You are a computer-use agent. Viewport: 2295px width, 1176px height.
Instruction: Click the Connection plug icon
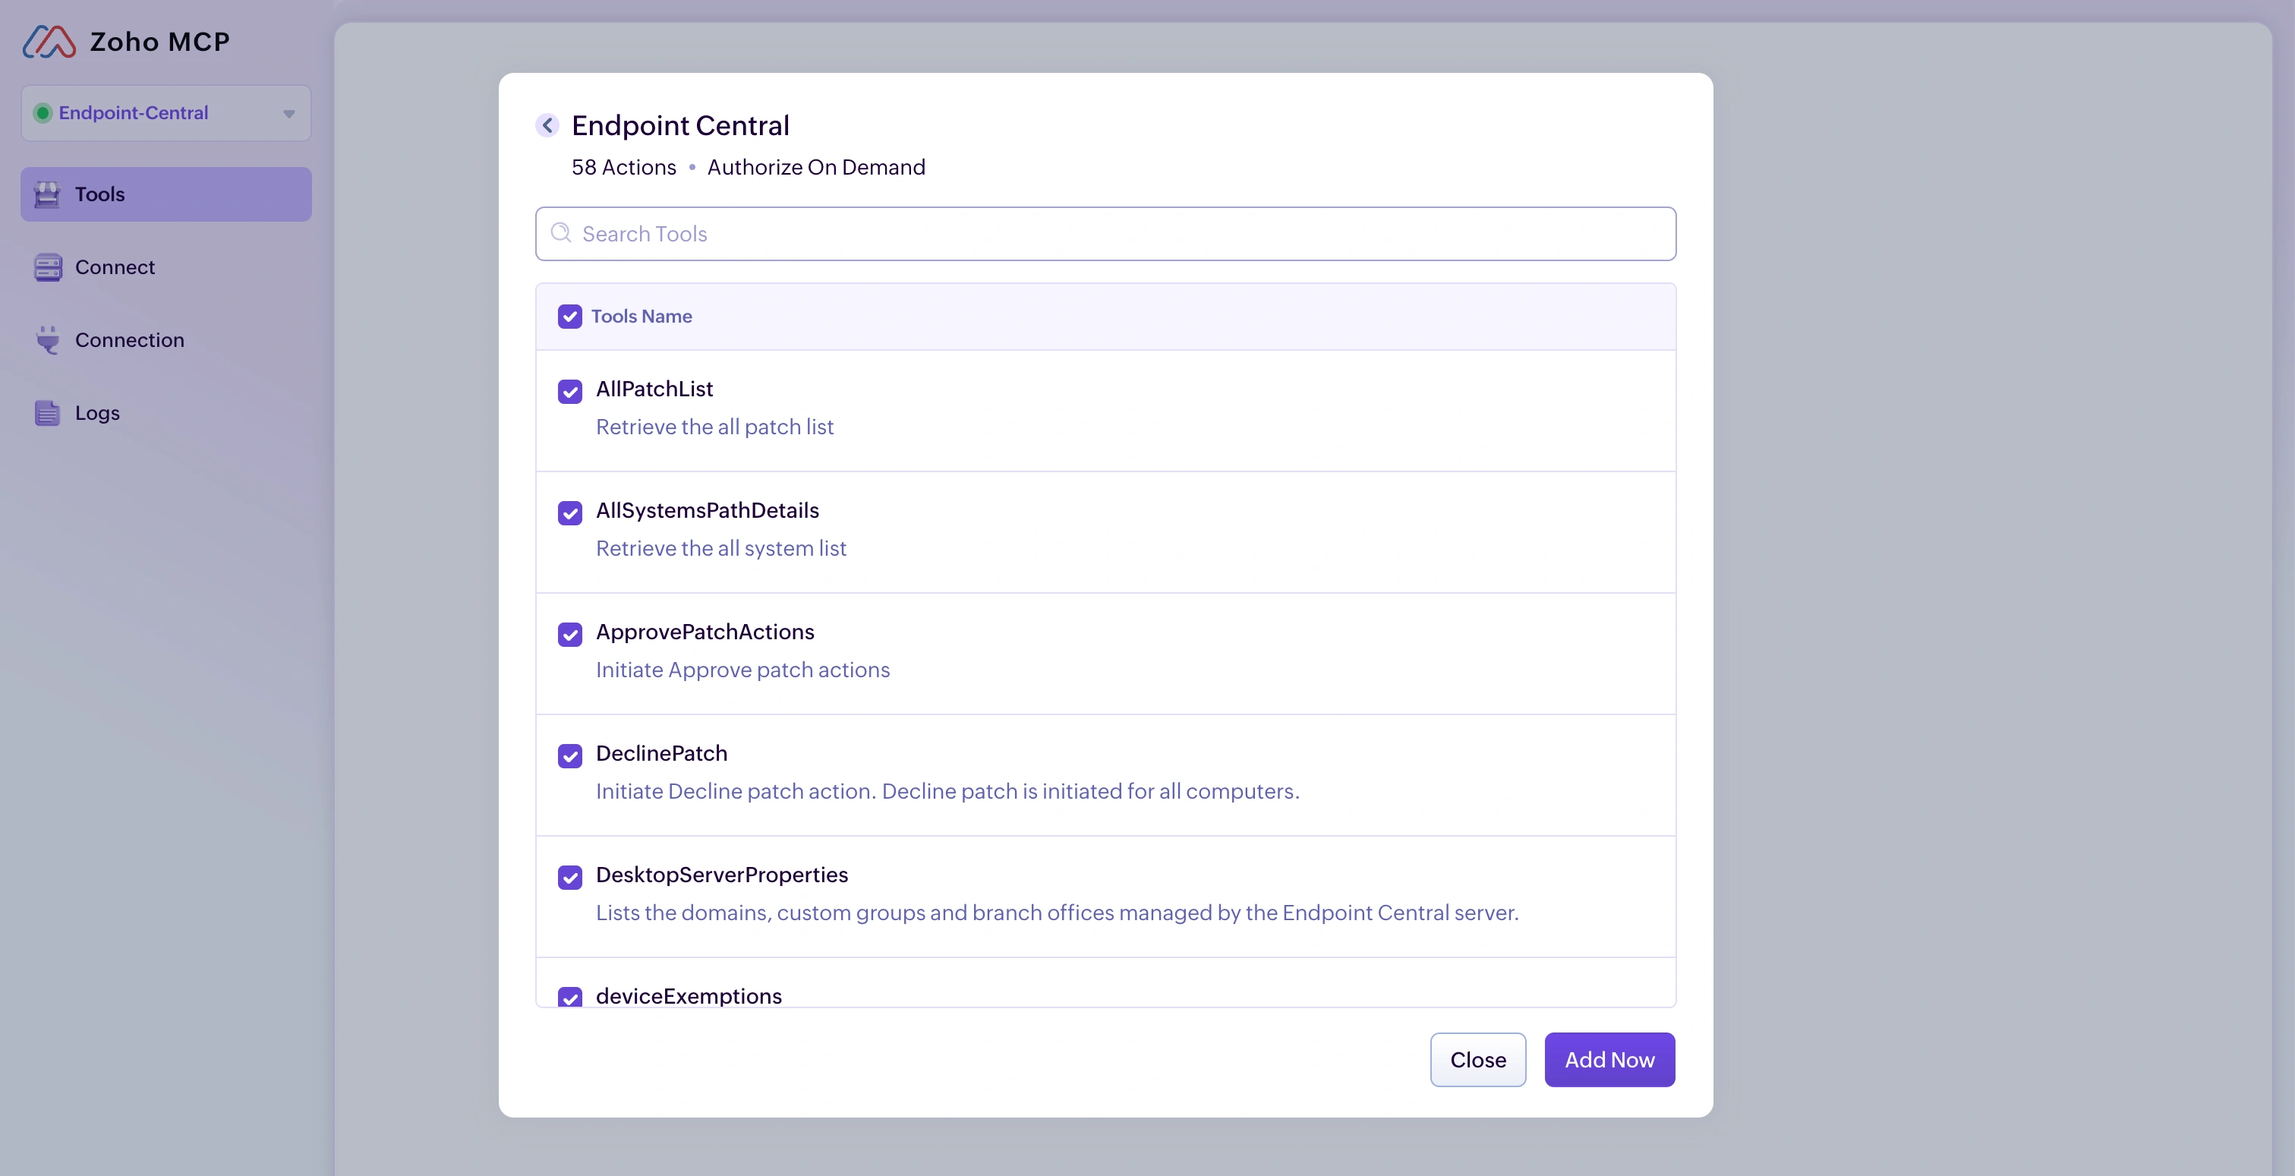coord(47,340)
